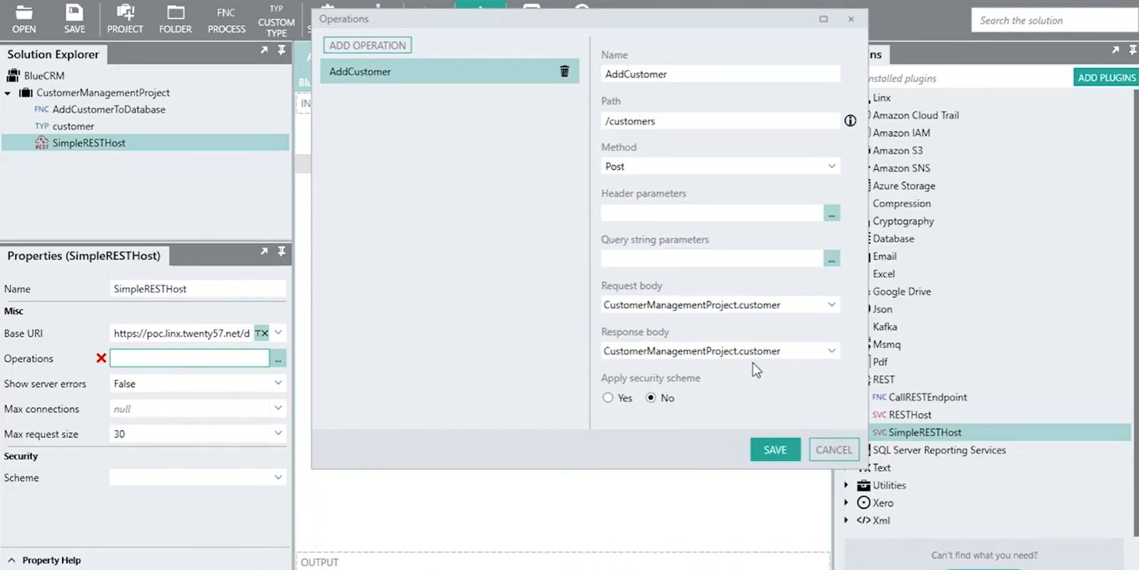Click the Utilities plugin toolbox icon

pos(864,485)
